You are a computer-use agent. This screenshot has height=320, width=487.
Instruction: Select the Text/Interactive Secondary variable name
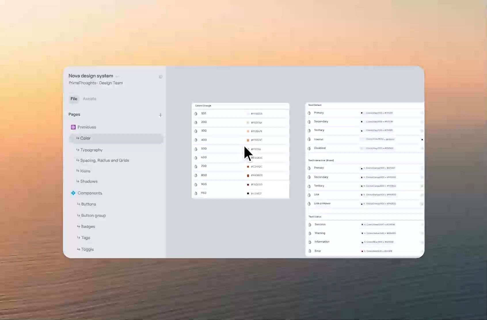321,177
